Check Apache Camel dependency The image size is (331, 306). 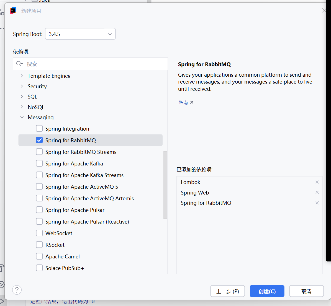[39, 256]
